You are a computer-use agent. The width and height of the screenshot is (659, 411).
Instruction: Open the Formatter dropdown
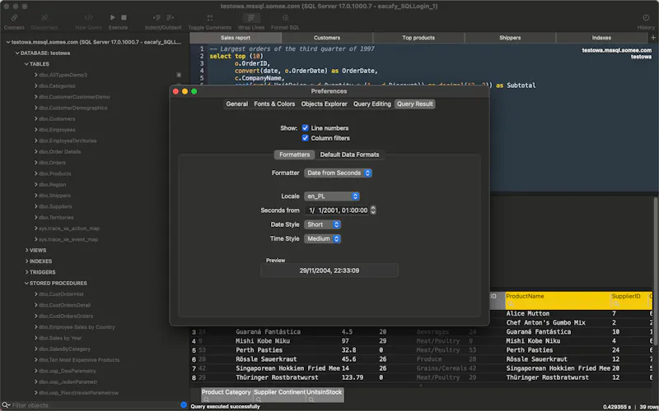pos(338,173)
